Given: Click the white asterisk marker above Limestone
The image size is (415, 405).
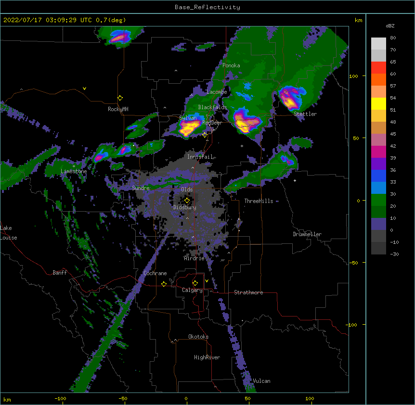Looking at the screenshot, I should click(74, 166).
